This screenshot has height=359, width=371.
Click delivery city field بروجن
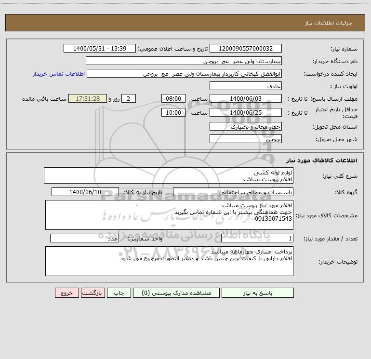tap(246, 139)
